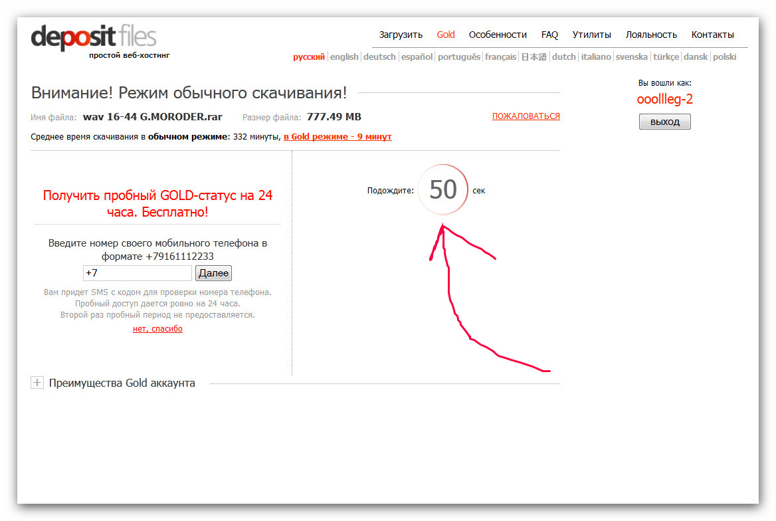Viewport: 776px width, 521px height.
Task: Click the 50 second countdown timer
Action: pos(443,189)
